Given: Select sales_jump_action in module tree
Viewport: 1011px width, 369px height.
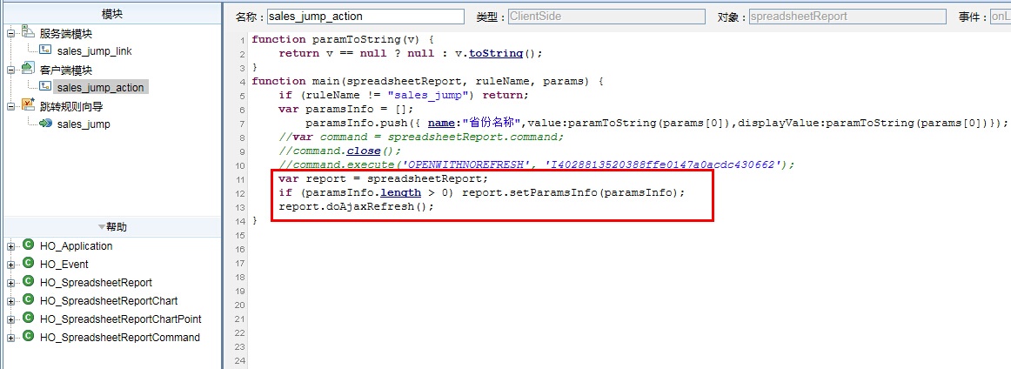Looking at the screenshot, I should pos(101,87).
